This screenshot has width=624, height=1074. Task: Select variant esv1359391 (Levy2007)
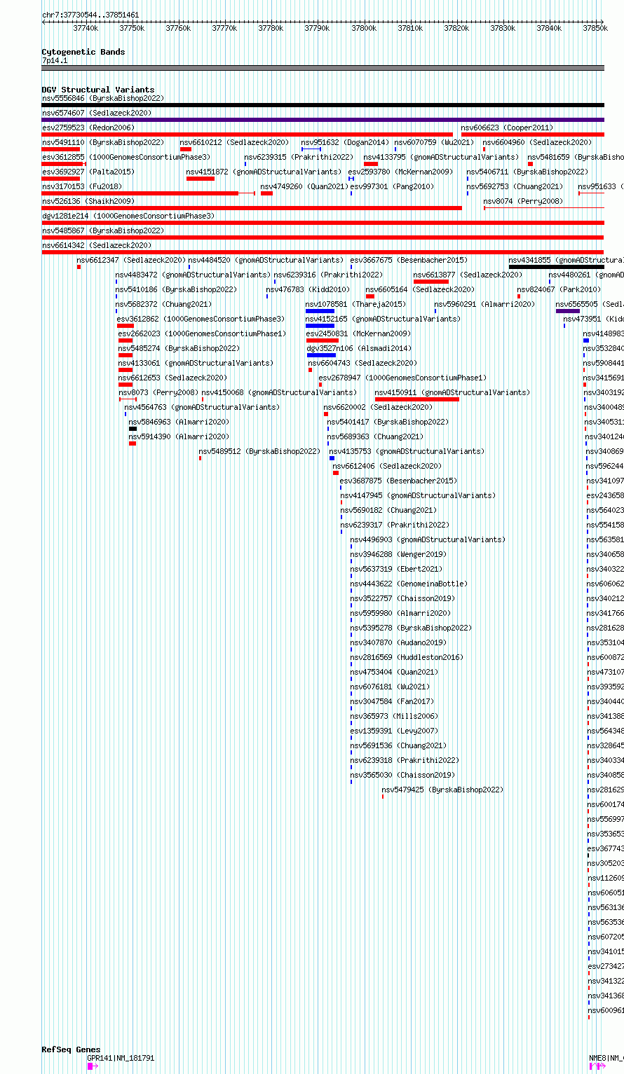(x=393, y=731)
